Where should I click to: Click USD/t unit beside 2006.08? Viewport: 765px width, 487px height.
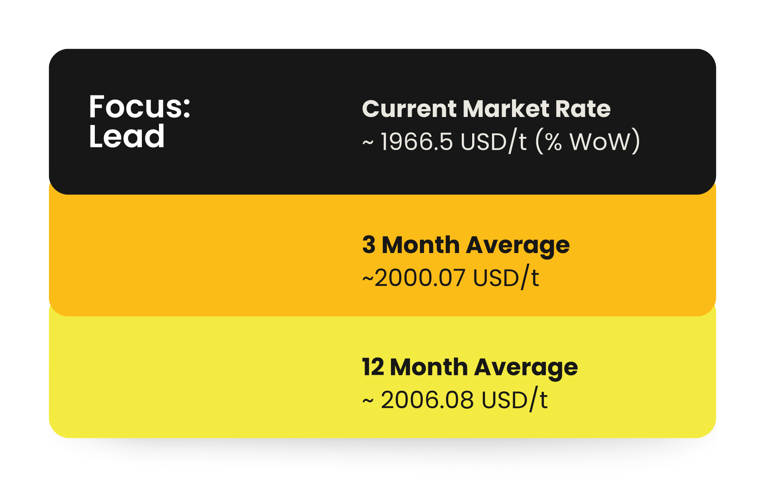[514, 400]
